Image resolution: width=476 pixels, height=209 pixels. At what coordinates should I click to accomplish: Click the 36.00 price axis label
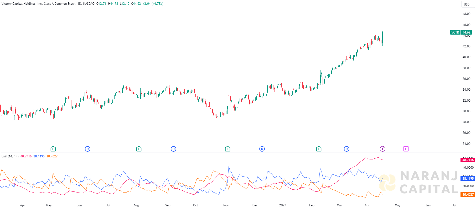[x=466, y=79]
